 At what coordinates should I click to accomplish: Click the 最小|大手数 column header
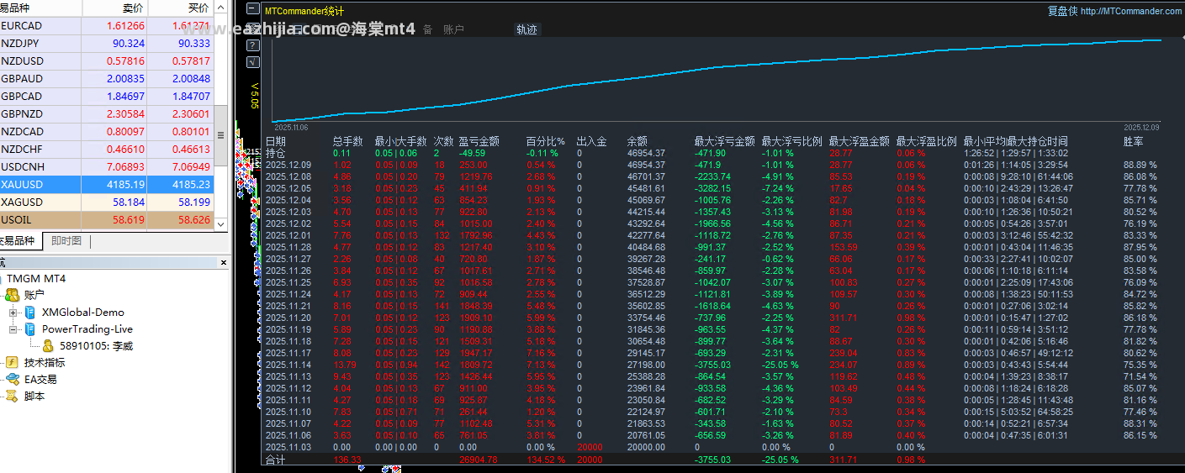tap(401, 141)
